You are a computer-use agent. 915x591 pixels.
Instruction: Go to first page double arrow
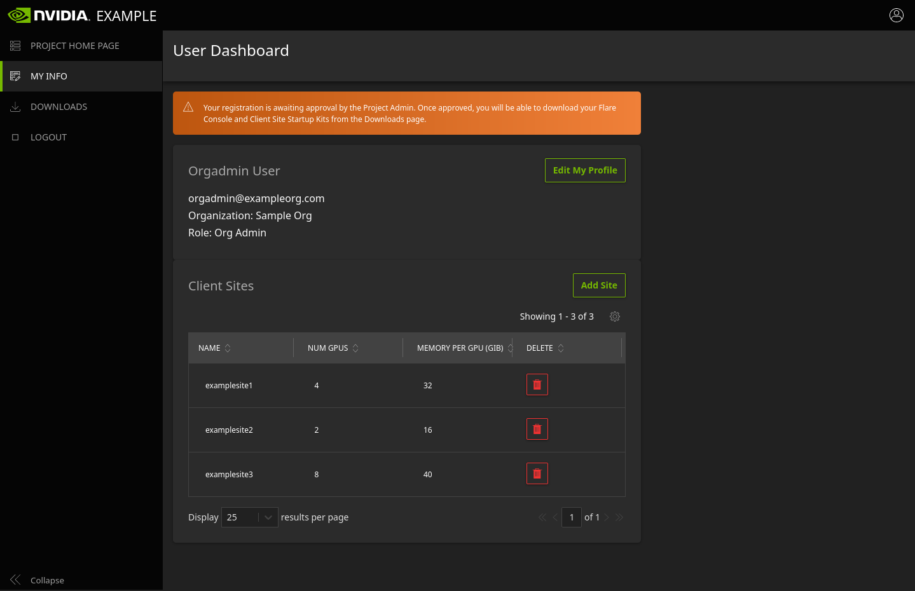point(542,517)
